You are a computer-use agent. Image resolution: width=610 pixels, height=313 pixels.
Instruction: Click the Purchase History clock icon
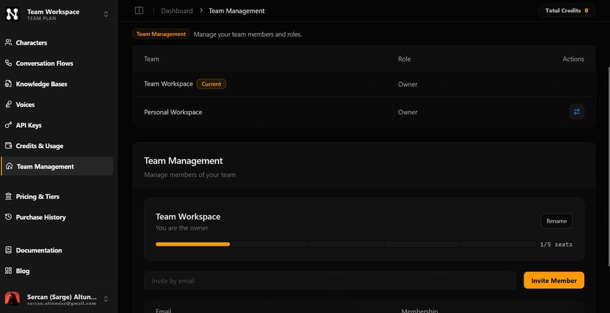tap(8, 217)
